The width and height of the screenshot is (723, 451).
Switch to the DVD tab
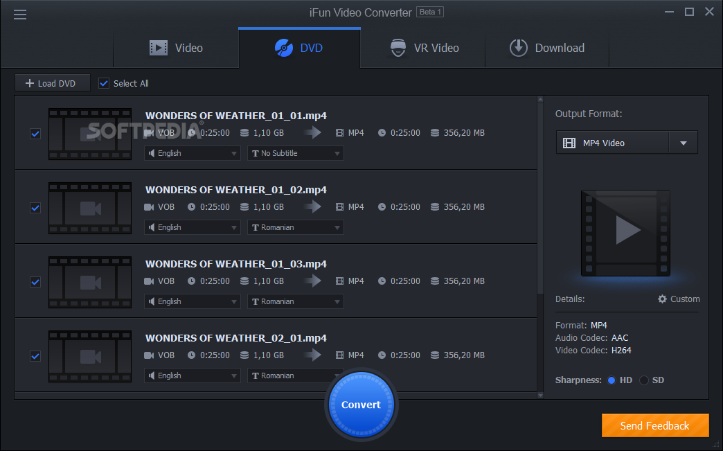click(299, 48)
